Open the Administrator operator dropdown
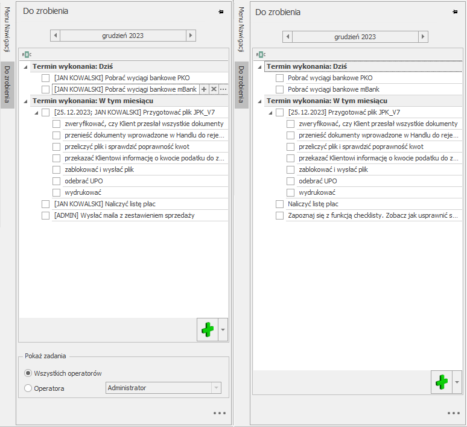 pos(216,388)
